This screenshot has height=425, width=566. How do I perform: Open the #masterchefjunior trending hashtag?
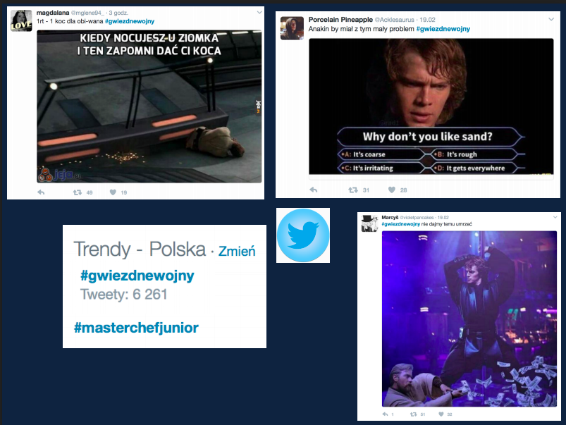pyautogui.click(x=136, y=328)
